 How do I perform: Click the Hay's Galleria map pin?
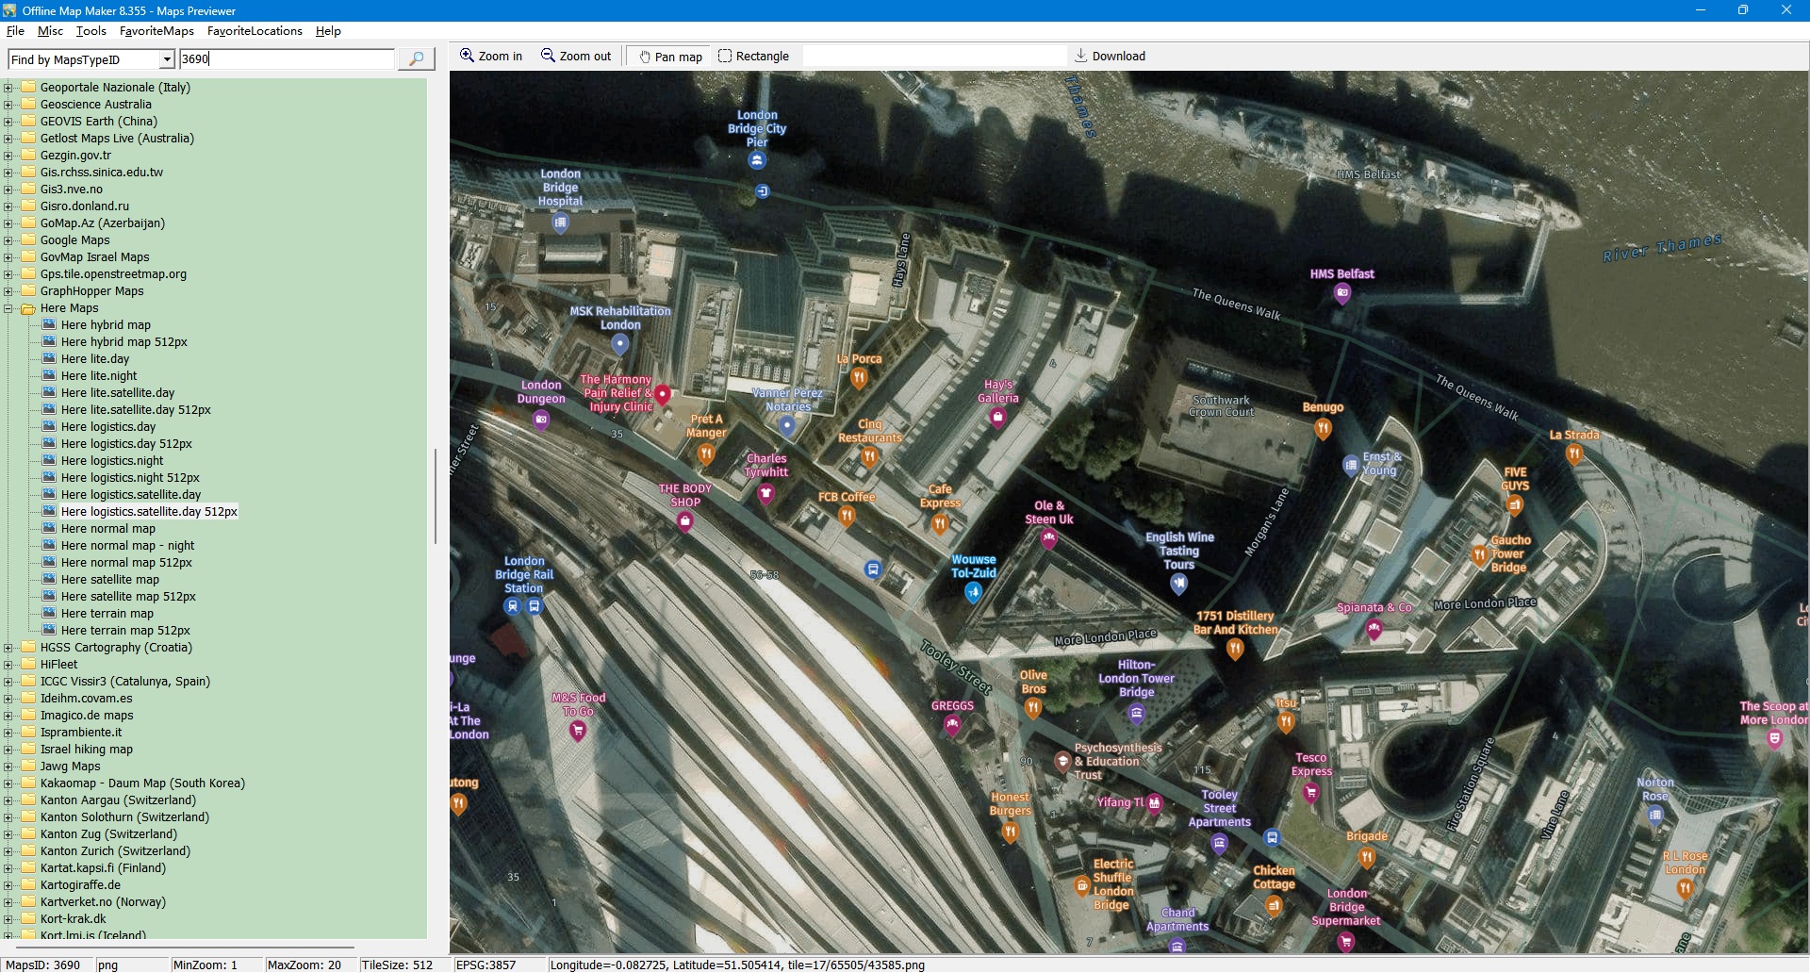997,417
